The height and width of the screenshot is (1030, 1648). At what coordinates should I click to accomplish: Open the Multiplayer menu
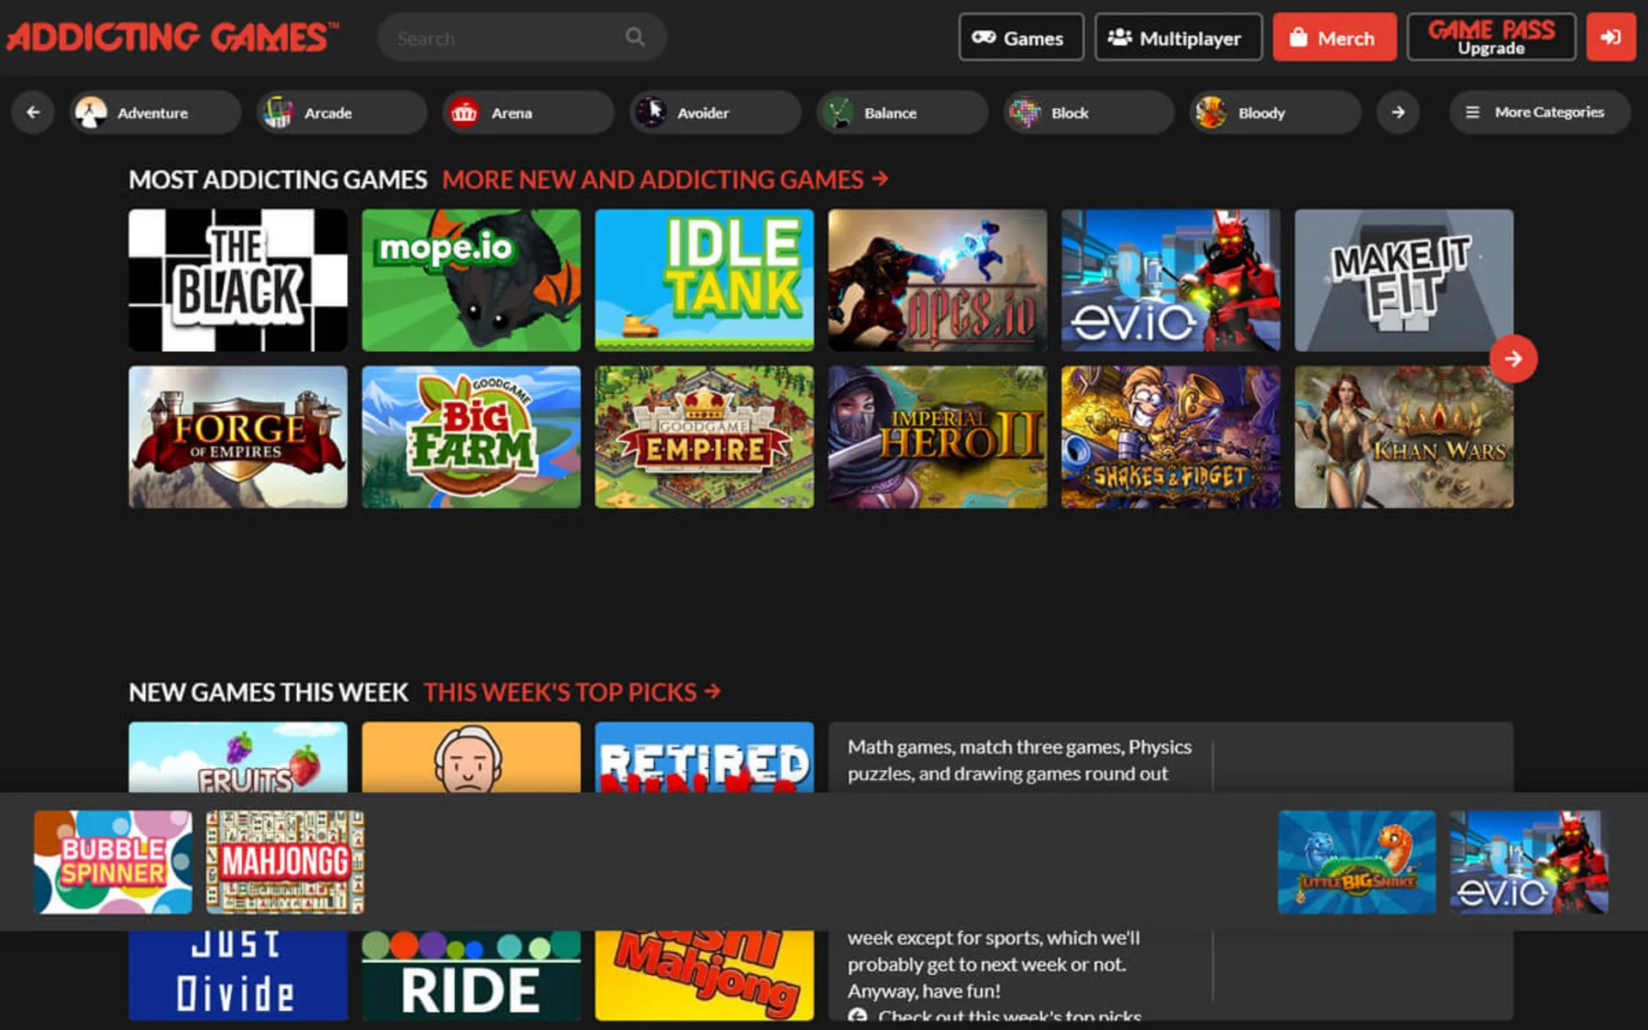(1178, 38)
